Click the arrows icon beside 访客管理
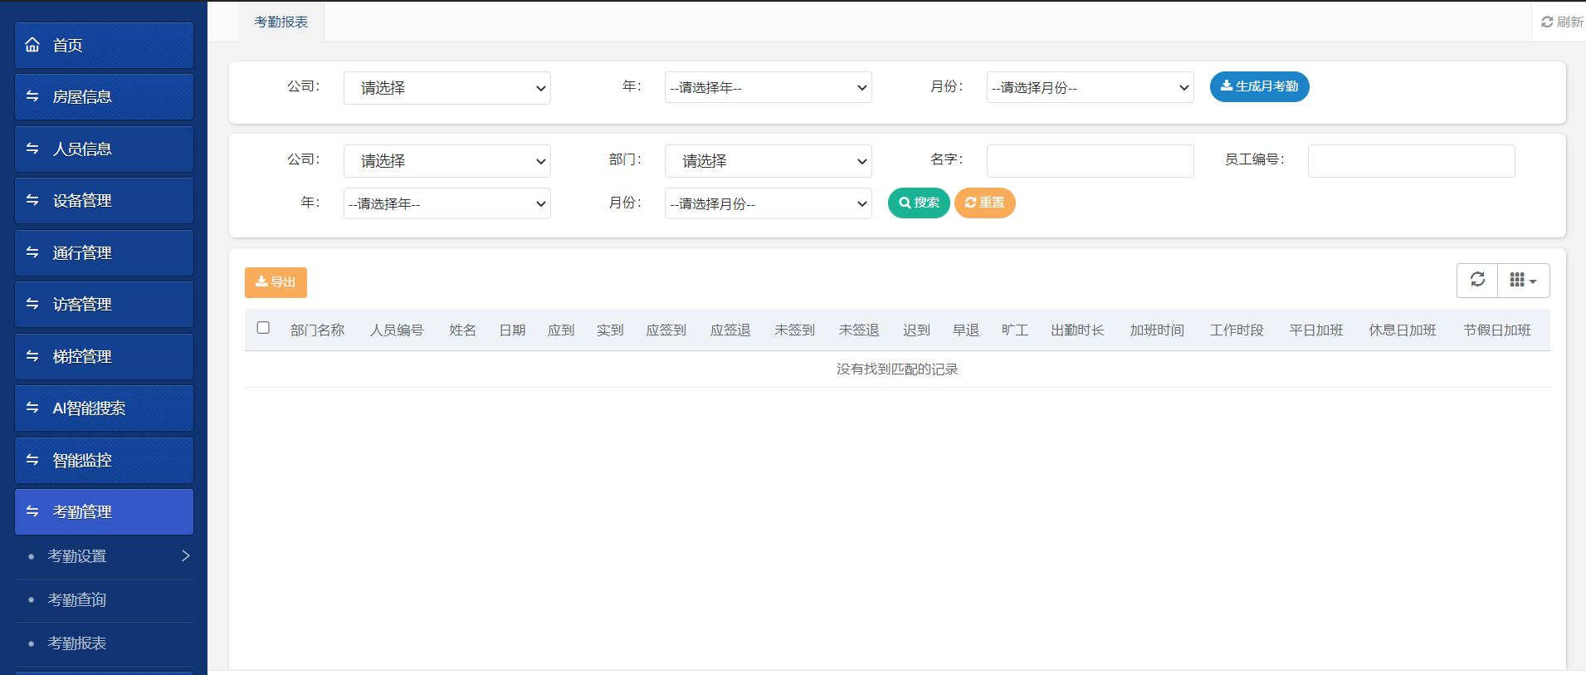Image resolution: width=1586 pixels, height=675 pixels. 32,304
